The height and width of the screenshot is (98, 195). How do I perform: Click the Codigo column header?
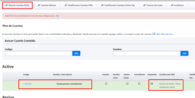(26, 75)
